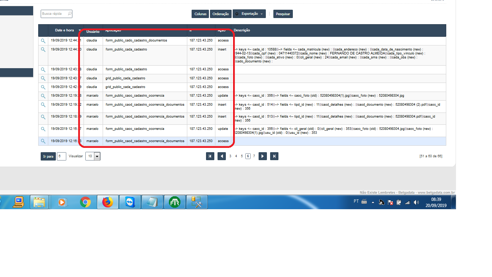Viewport: 492px width, 277px height.
Task: Click the "[51 a 60 de 66]" record counter
Action: pyautogui.click(x=431, y=156)
